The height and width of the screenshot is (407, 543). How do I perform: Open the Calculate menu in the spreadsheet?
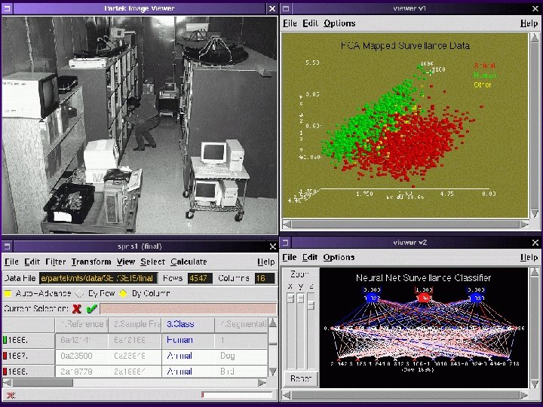[x=189, y=262]
